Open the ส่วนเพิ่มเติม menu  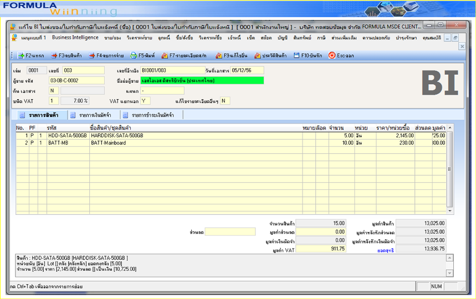(x=344, y=38)
